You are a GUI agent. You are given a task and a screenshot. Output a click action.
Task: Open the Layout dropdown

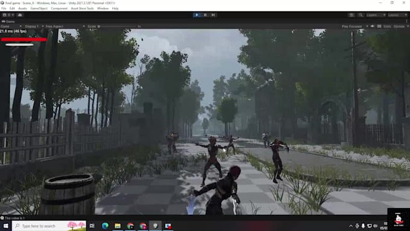tap(397, 15)
